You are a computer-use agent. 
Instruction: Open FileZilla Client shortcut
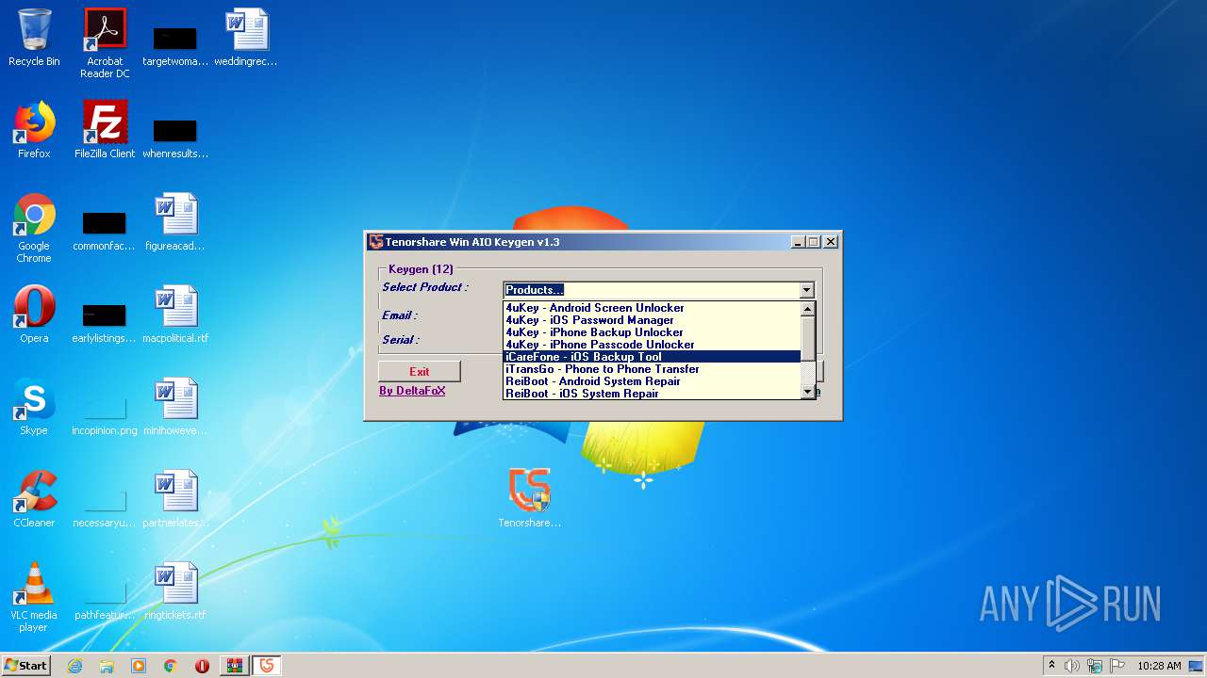[105, 130]
